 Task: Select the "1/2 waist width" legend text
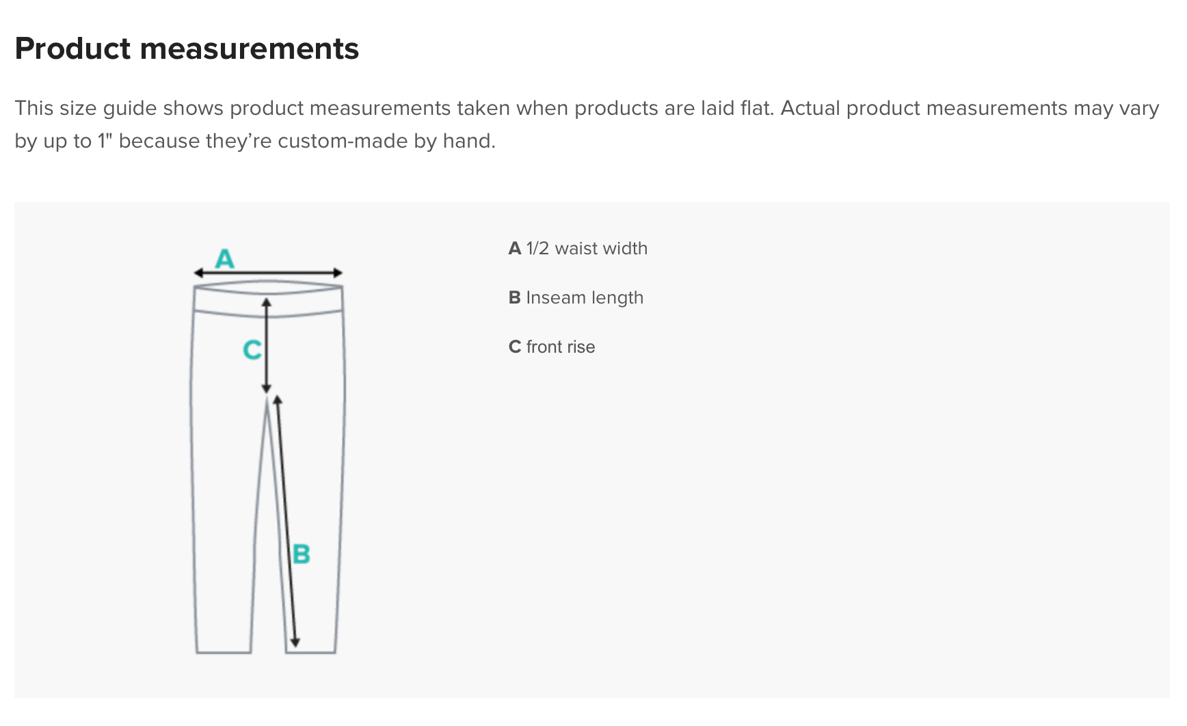click(x=587, y=248)
